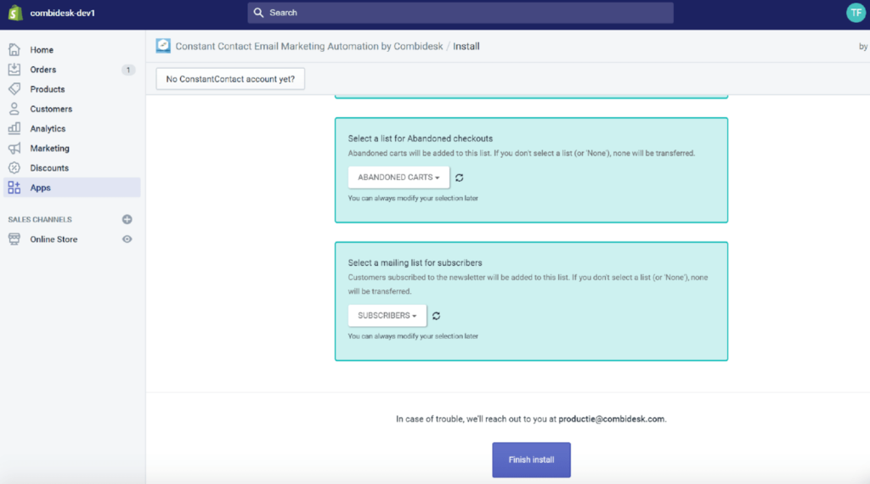
Task: Click the Finish install button
Action: pyautogui.click(x=531, y=459)
